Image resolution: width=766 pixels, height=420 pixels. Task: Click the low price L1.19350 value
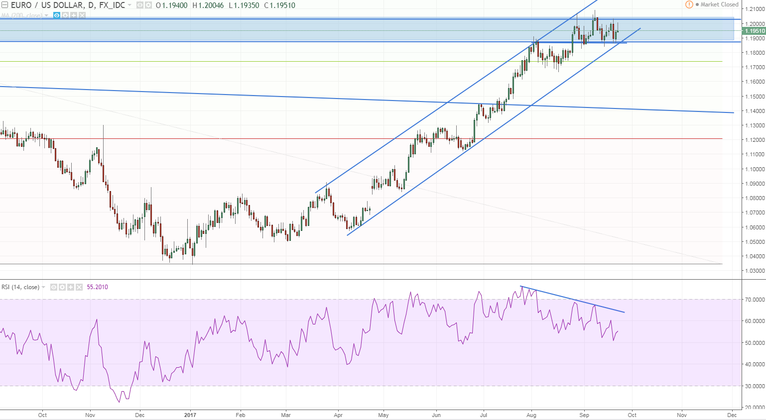point(244,5)
